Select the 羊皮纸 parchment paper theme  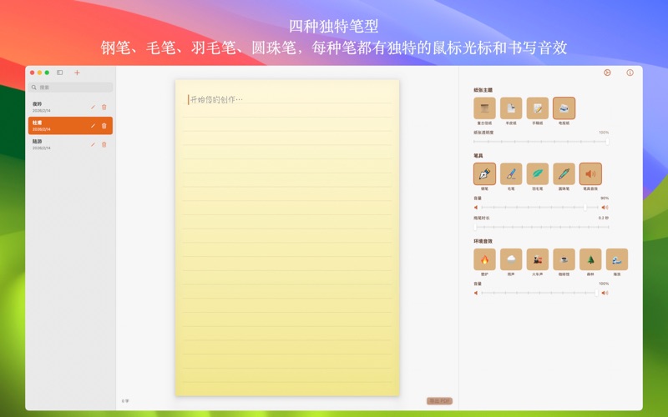(511, 108)
